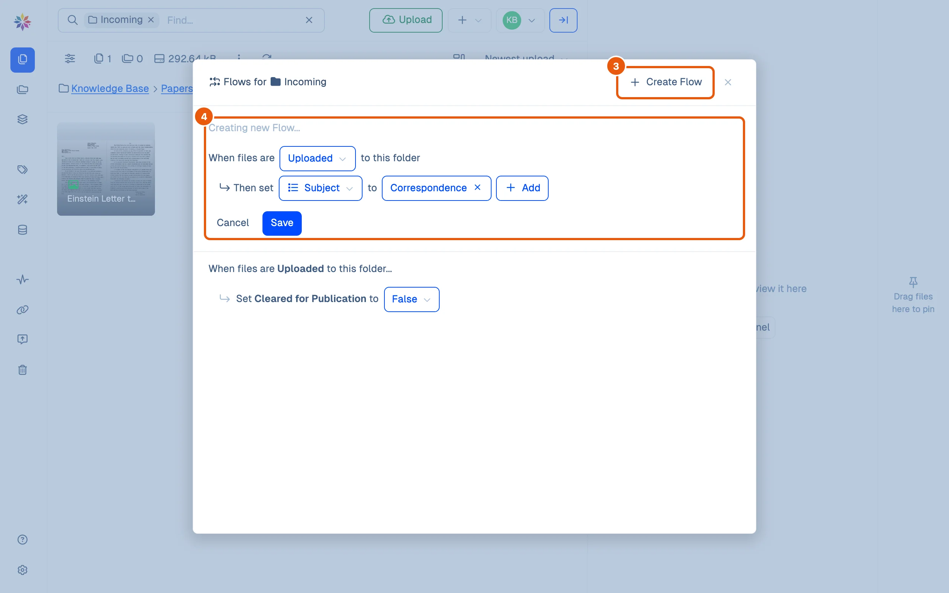This screenshot has height=593, width=949.
Task: Open the files section in sidebar
Action: 22,60
